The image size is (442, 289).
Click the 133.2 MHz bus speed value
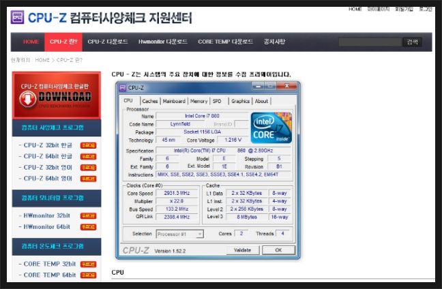pyautogui.click(x=177, y=209)
